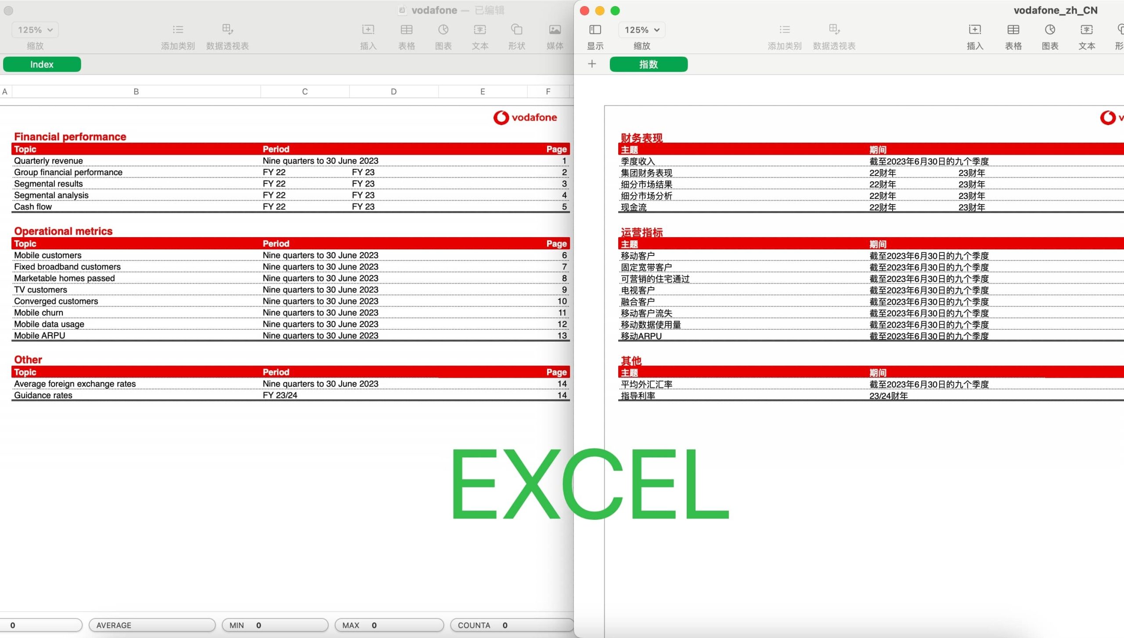
Task: Click the 显示 sidebar view icon
Action: tap(595, 30)
